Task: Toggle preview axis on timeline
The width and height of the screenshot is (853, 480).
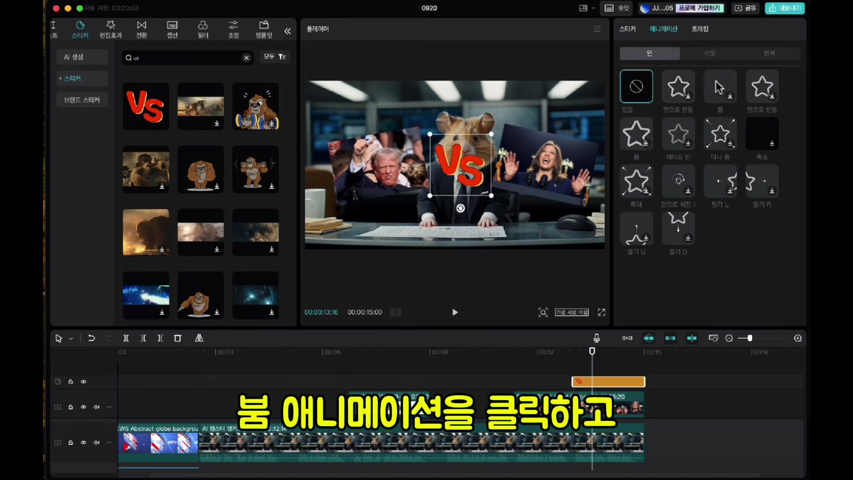Action: (692, 338)
